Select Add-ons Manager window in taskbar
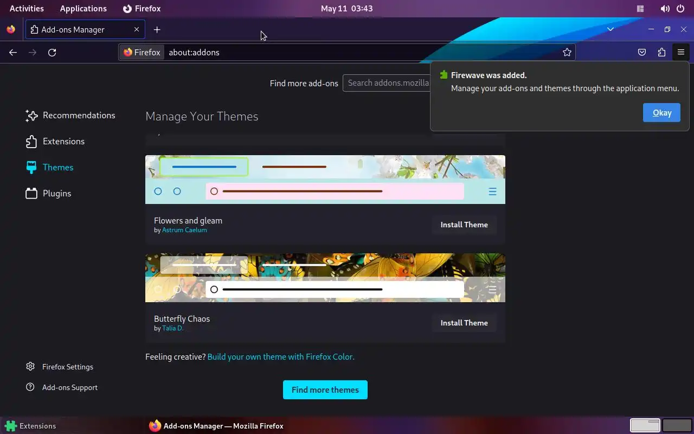The width and height of the screenshot is (694, 434). 216,426
